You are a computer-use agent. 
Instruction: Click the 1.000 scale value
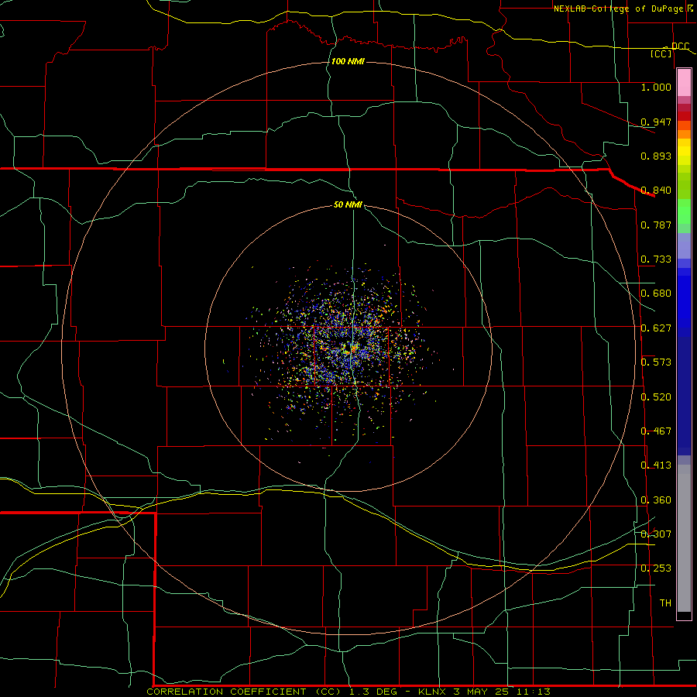(656, 87)
